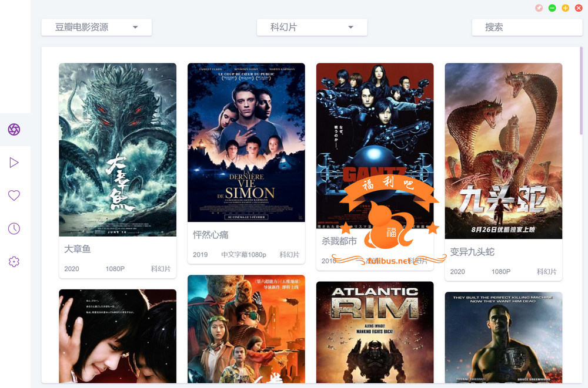The height and width of the screenshot is (388, 588).
Task: Click the year 2020 on 大章鱼 card
Action: click(x=72, y=269)
